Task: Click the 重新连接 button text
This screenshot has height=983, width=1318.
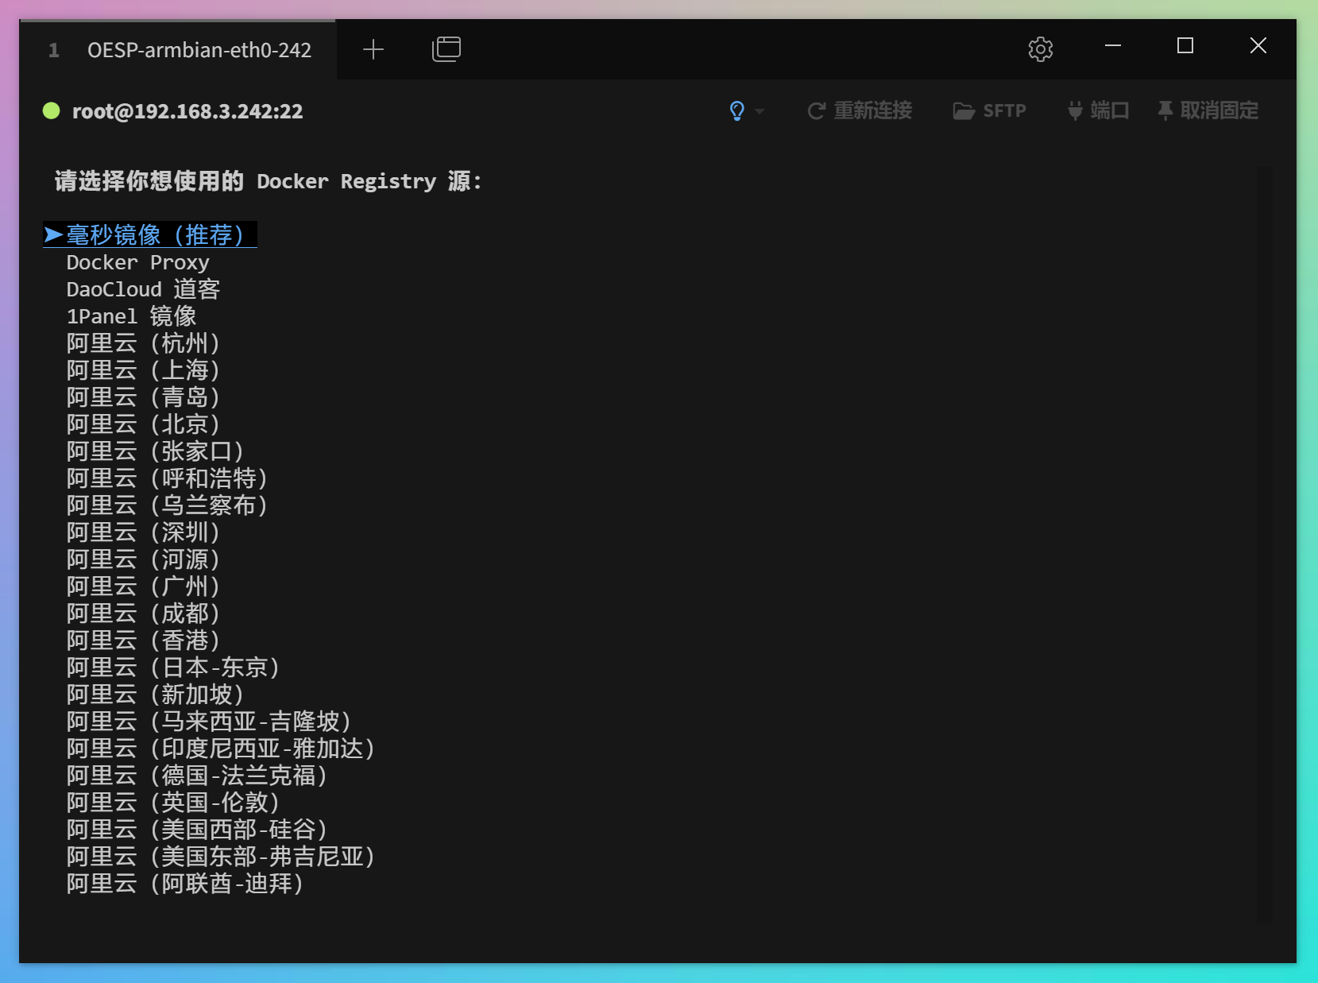Action: click(872, 110)
